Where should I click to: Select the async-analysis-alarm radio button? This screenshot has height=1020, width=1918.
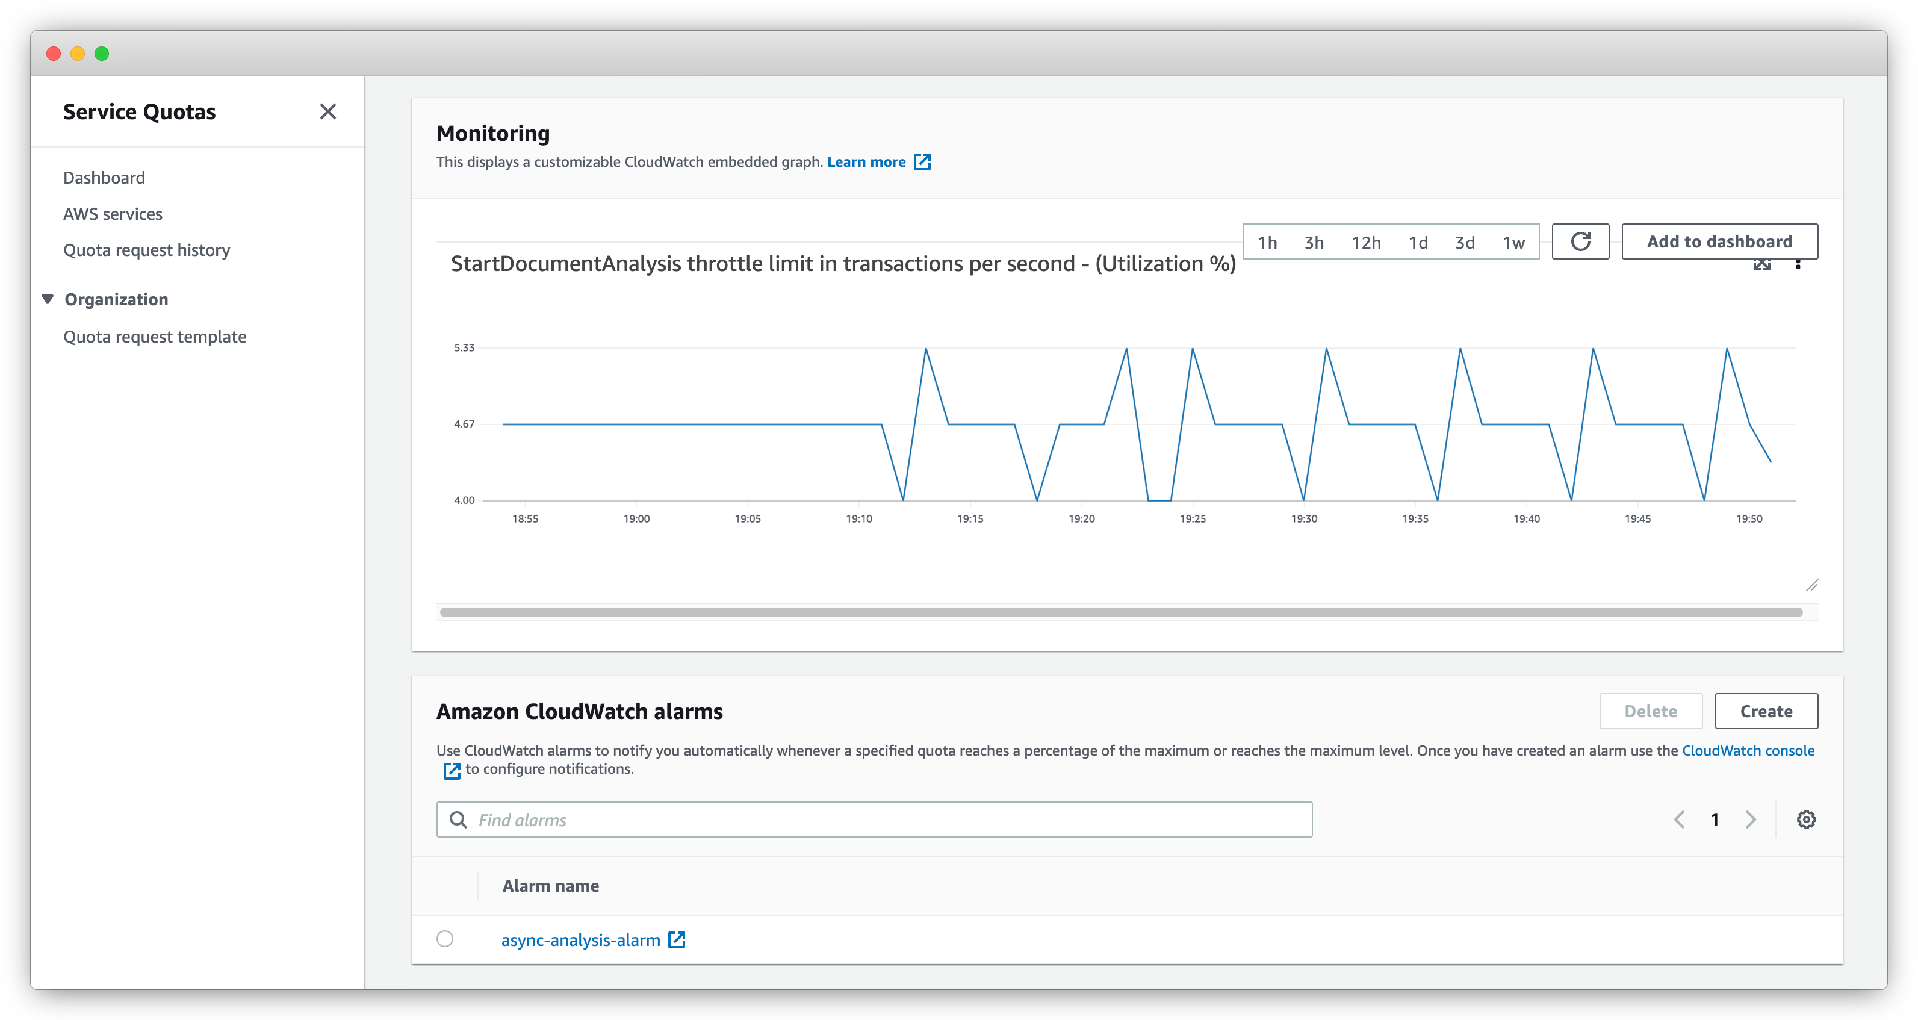click(444, 939)
